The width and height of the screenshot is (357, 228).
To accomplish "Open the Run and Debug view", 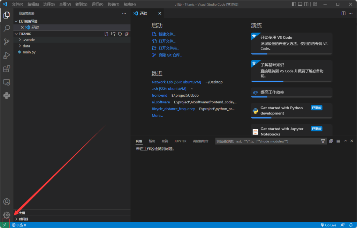I will click(7, 55).
